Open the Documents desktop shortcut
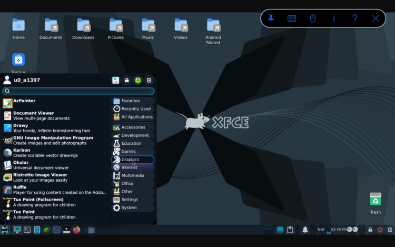 coord(51,29)
